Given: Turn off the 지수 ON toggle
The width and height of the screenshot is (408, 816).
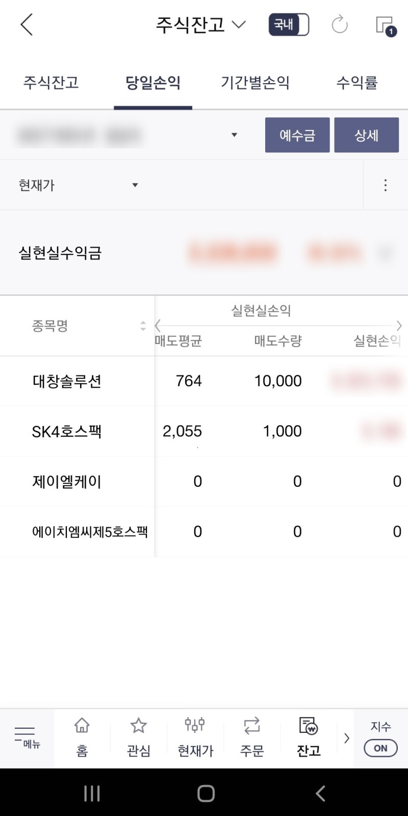Looking at the screenshot, I should click(x=379, y=748).
